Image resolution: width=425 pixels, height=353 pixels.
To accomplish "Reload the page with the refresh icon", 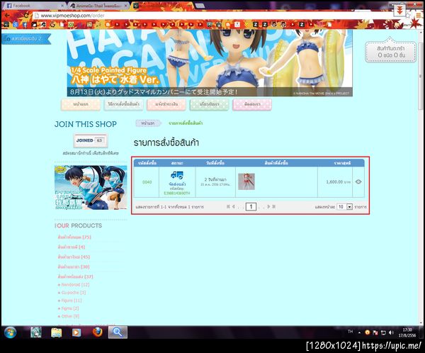I will 26,16.
